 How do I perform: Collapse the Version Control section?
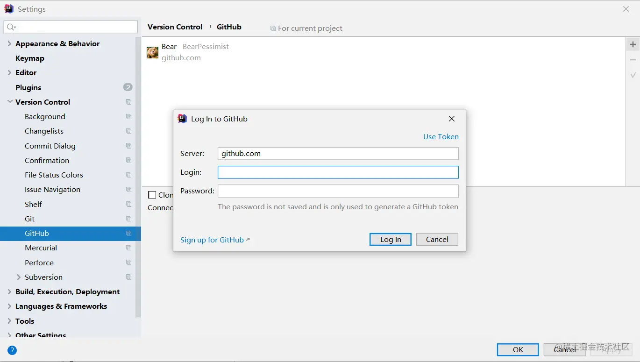[x=10, y=102]
